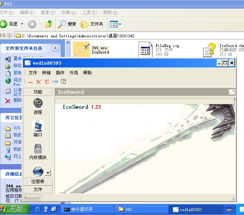Open the 324 folder link in other places
The image size is (244, 215).
pyautogui.click(x=17, y=128)
